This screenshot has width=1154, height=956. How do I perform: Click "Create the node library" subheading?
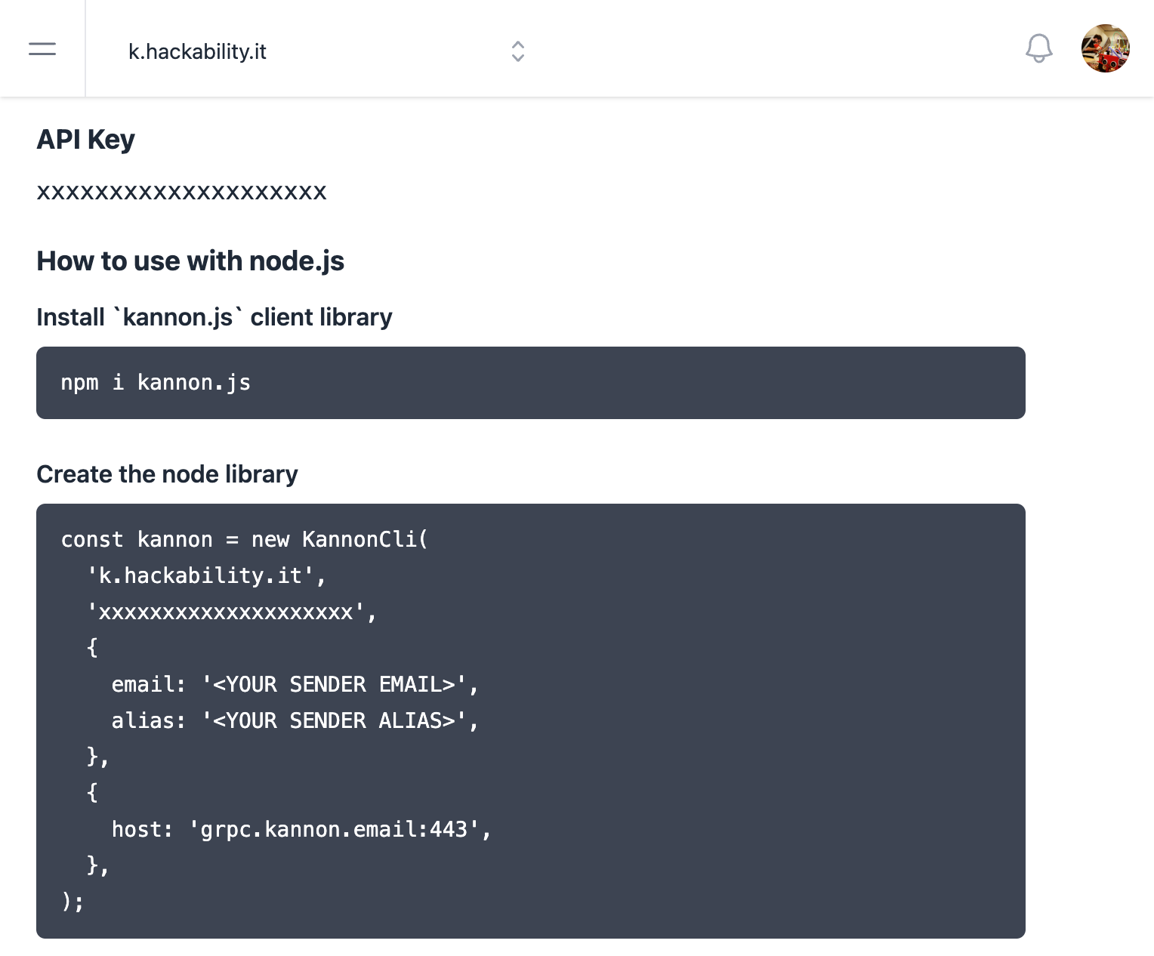coord(168,474)
